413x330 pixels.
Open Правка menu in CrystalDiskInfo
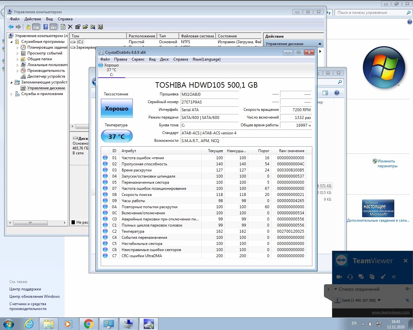(120, 59)
